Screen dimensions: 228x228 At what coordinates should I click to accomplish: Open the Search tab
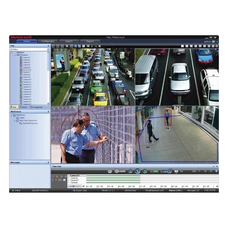coord(69,41)
